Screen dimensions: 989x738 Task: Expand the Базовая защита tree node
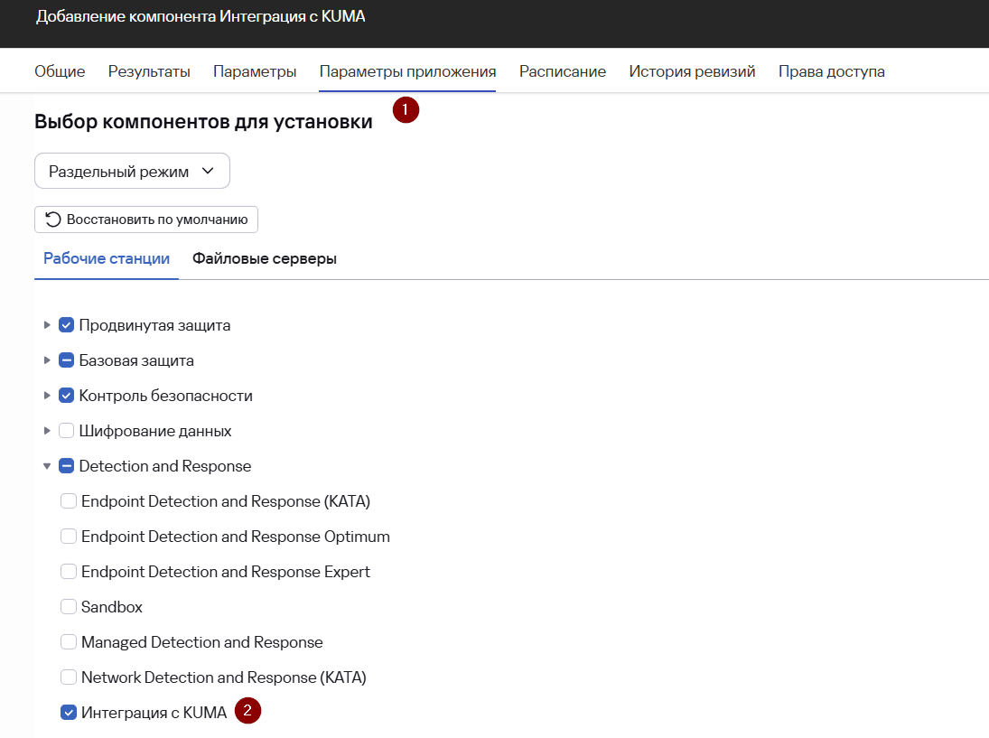47,360
